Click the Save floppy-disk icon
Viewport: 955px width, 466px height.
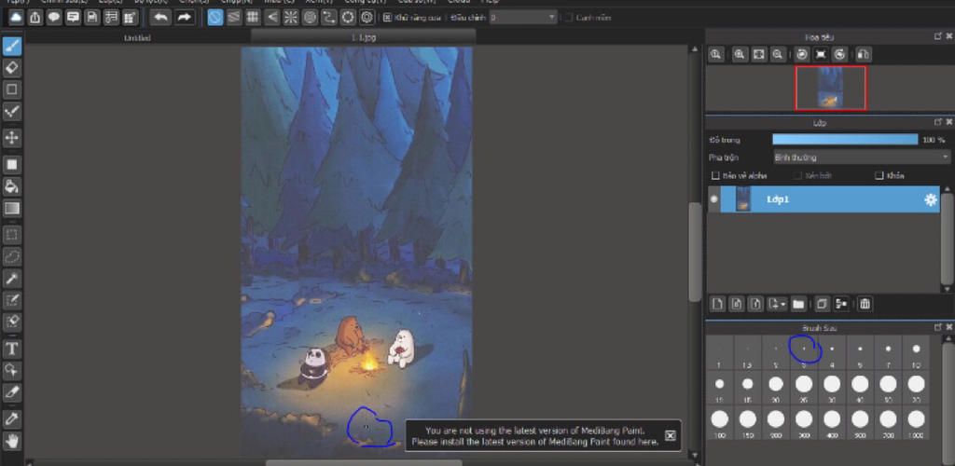click(x=92, y=18)
